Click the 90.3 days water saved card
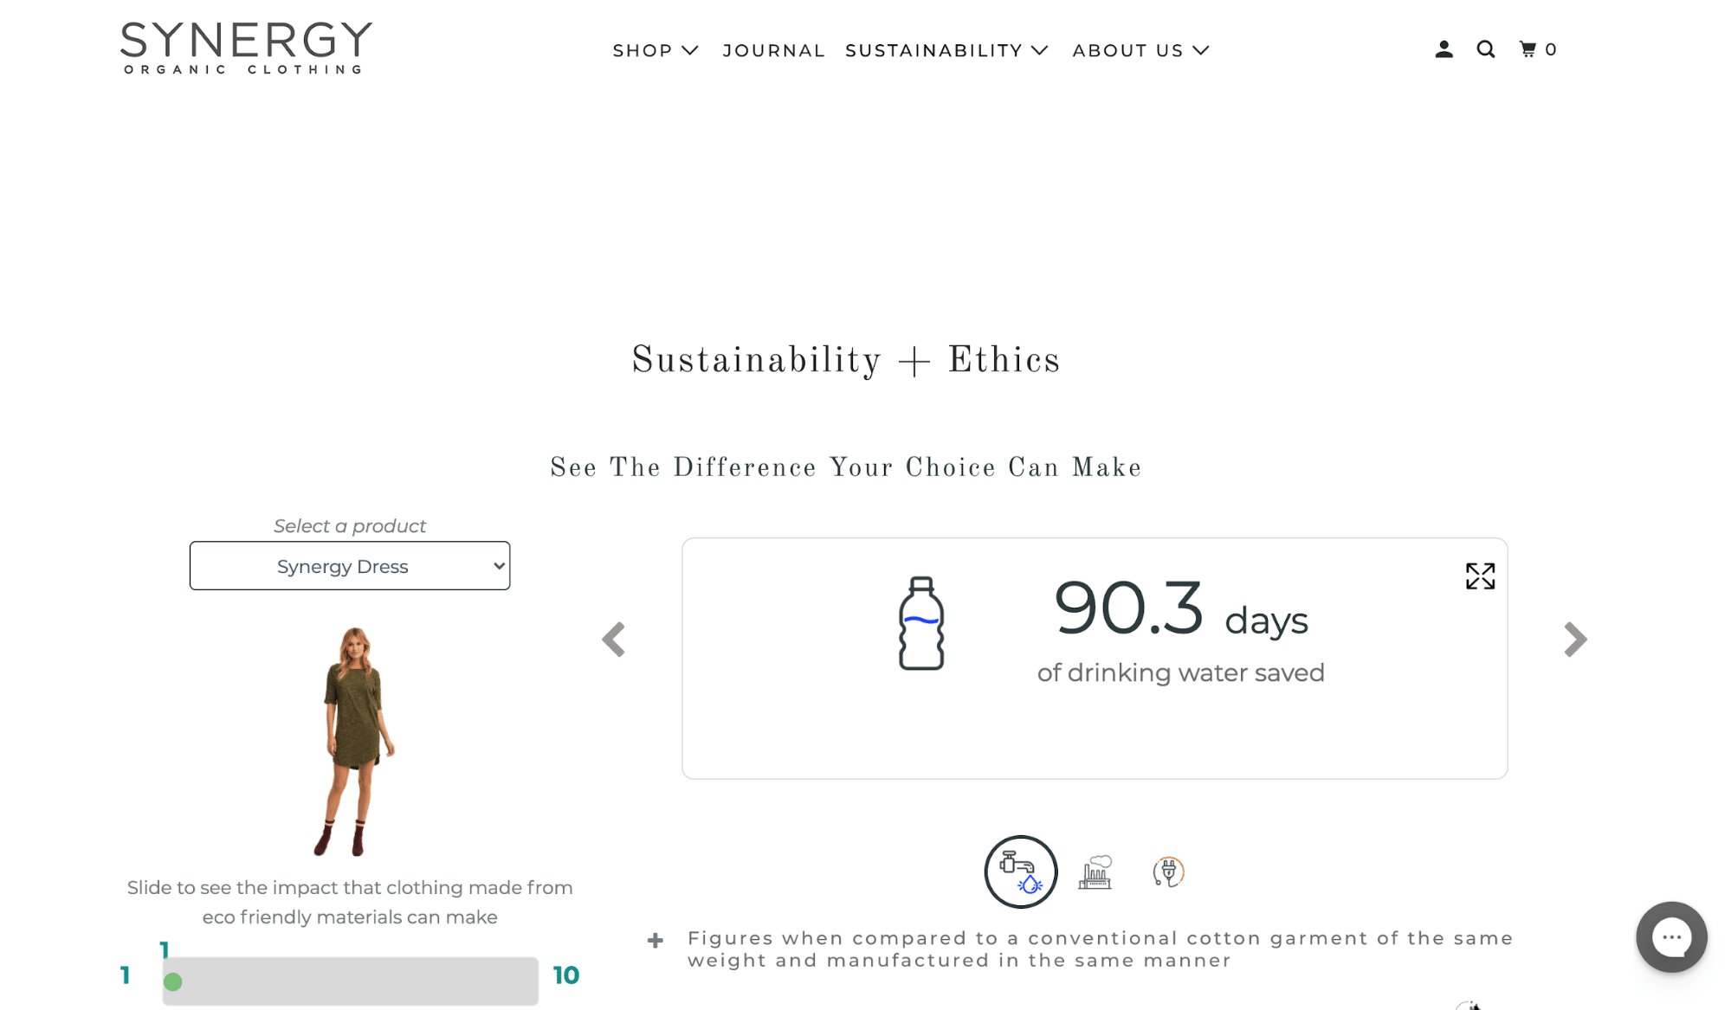This screenshot has height=1010, width=1731. click(1094, 658)
